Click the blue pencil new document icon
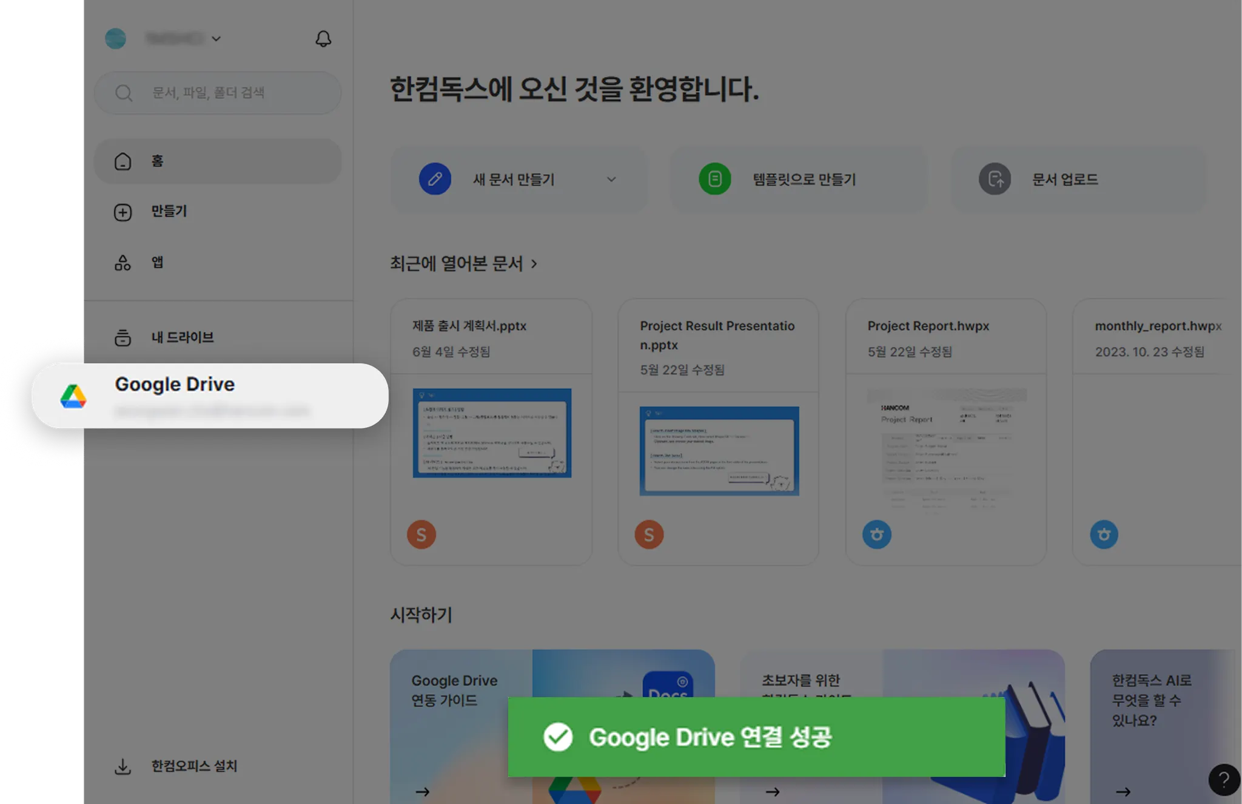Screen dimensions: 1242x804 tap(435, 179)
